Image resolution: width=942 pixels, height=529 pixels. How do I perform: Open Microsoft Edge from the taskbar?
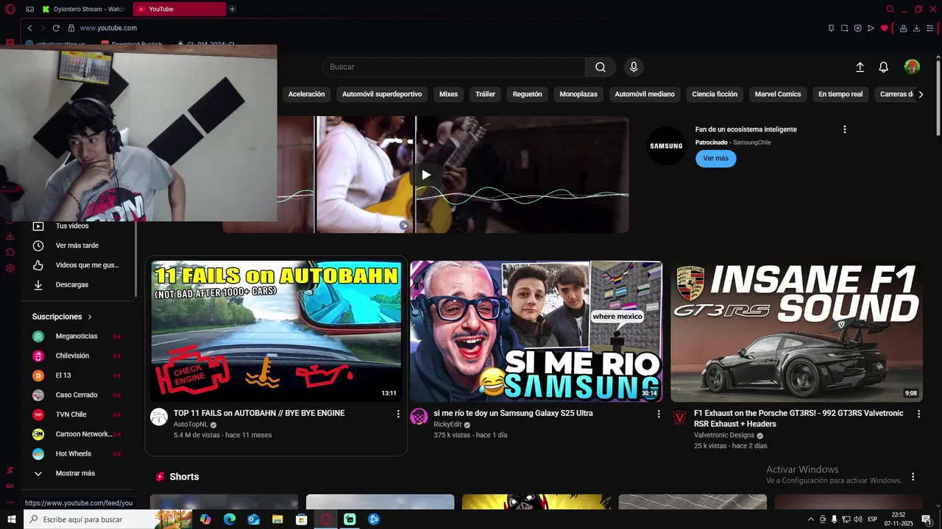click(230, 519)
